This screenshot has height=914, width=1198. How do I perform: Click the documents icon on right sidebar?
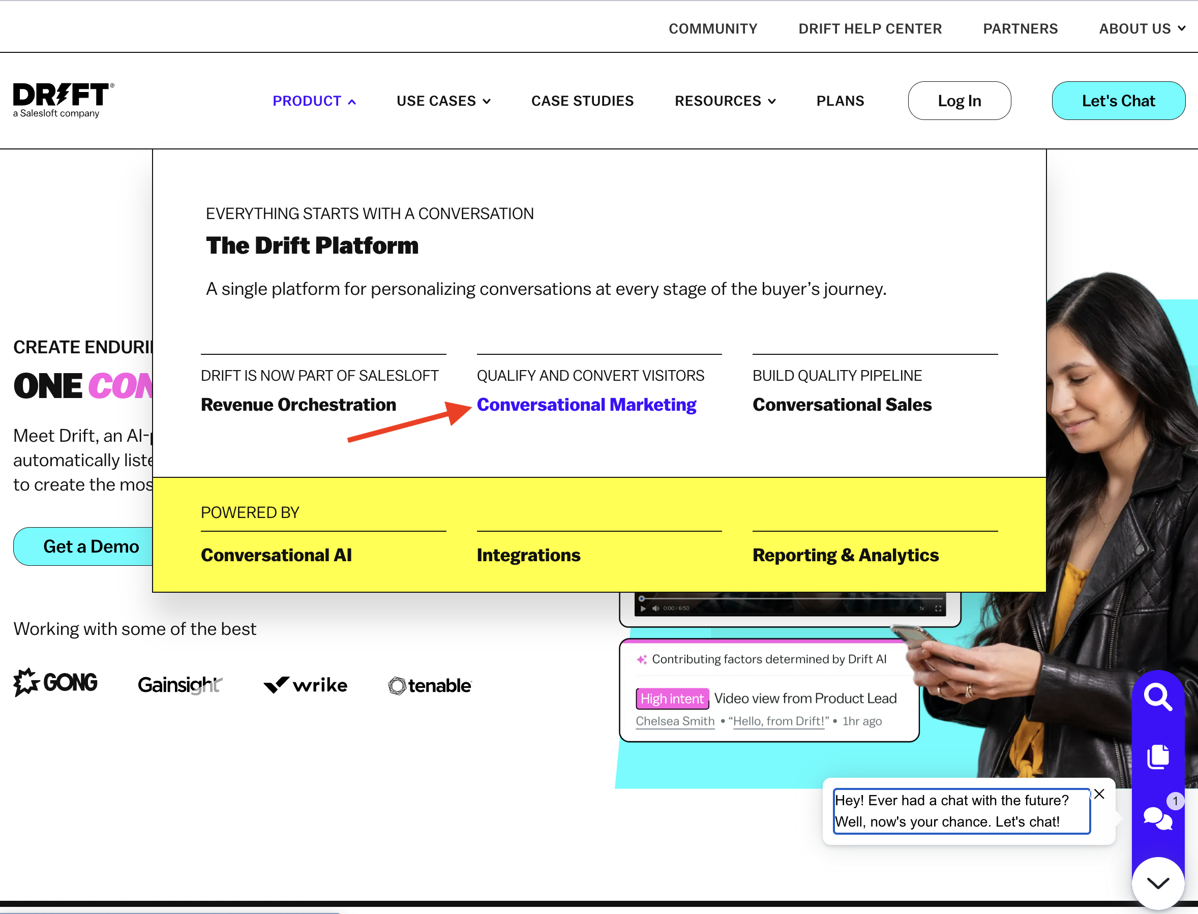1159,755
